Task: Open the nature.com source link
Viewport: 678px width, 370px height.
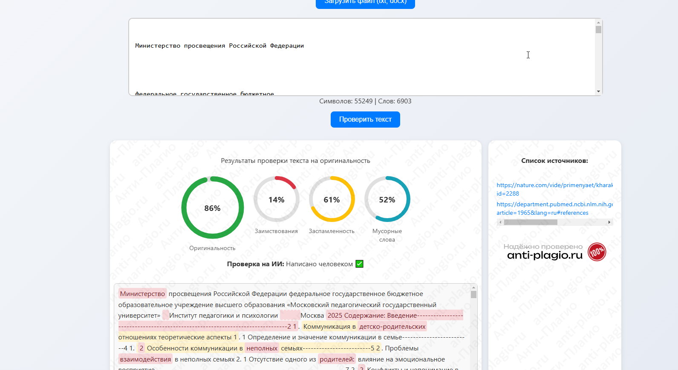Action: 554,189
